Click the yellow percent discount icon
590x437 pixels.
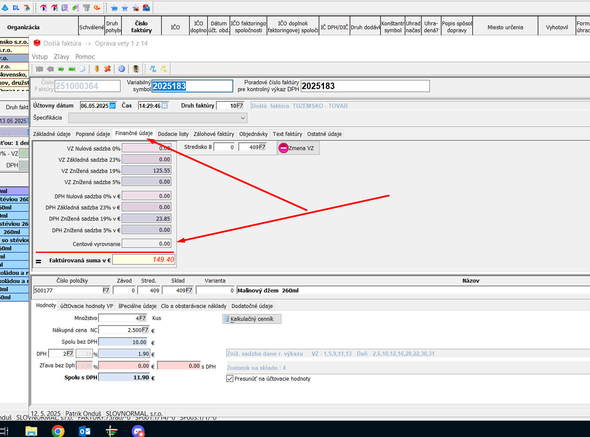[164, 69]
